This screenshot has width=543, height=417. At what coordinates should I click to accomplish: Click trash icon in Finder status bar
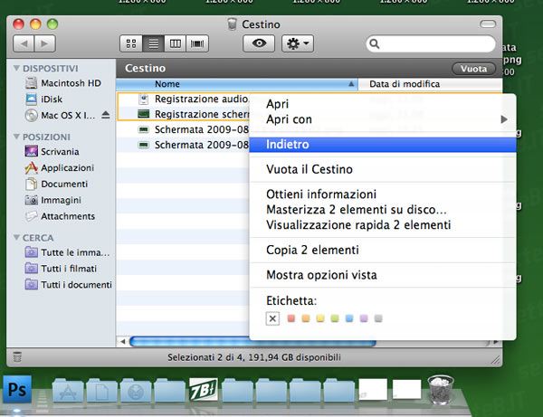point(17,356)
